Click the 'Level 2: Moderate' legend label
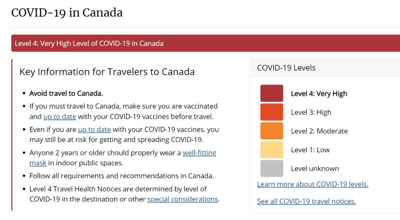This screenshot has height=220, width=400. (319, 131)
